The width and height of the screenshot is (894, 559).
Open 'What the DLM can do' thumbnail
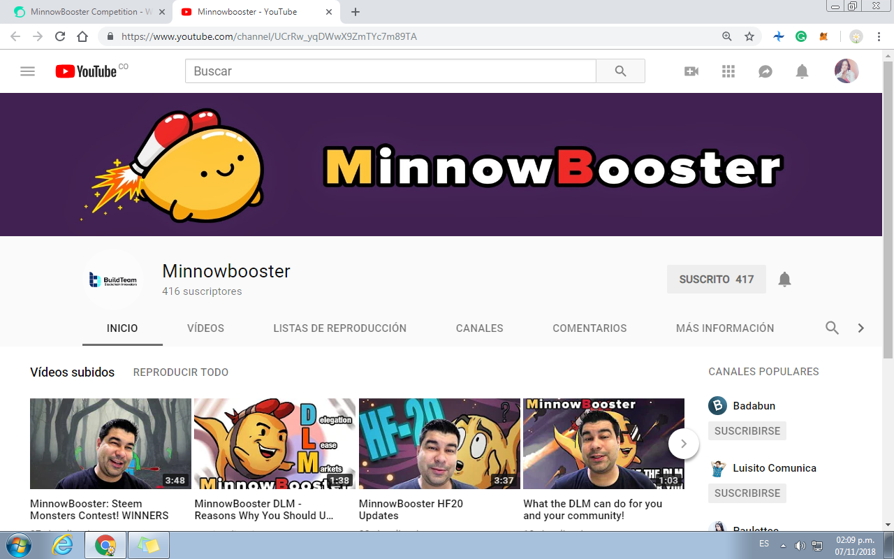[x=603, y=444]
